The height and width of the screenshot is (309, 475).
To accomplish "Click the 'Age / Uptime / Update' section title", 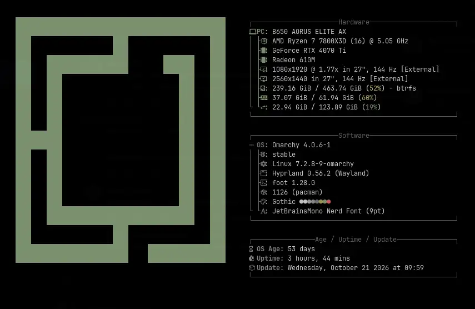I will (356, 240).
